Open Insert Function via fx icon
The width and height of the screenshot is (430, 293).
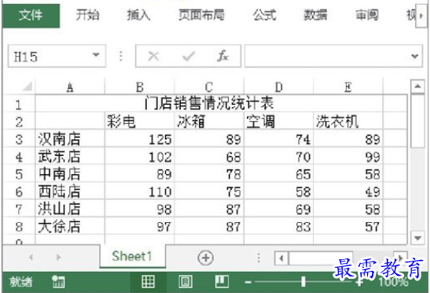coord(222,56)
